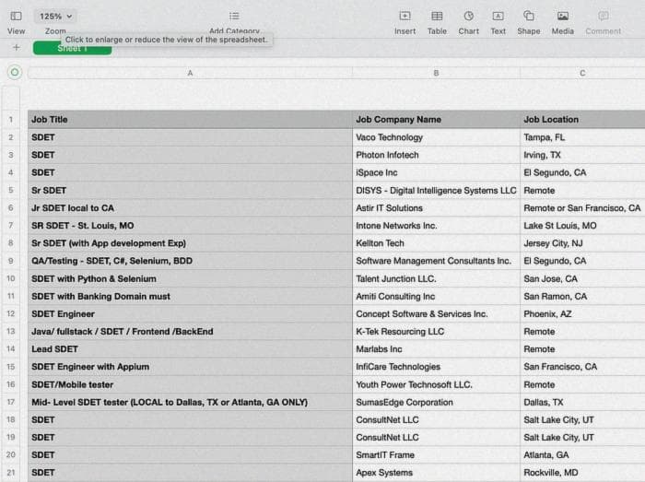This screenshot has height=482, width=645.
Task: Select the 'San Ramon, CA' cell
Action: pos(582,297)
